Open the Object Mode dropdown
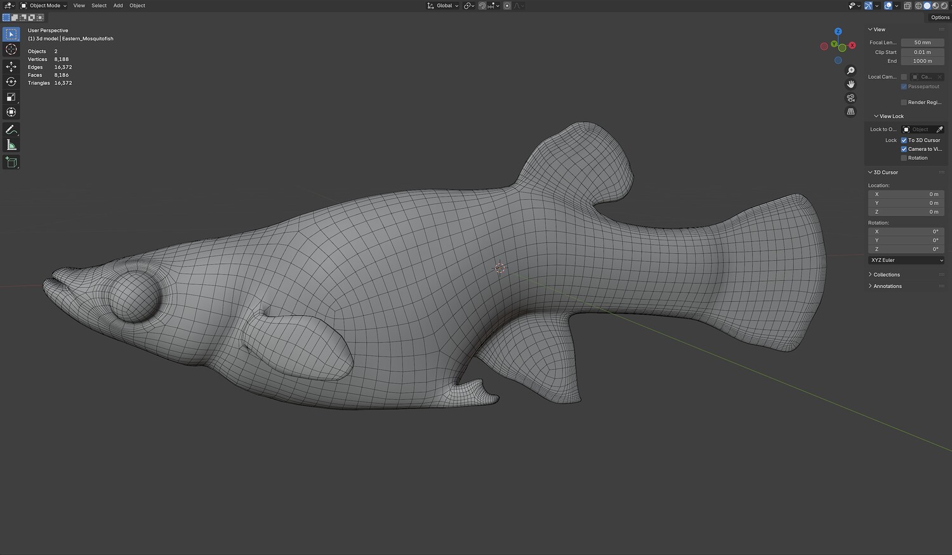952x555 pixels. tap(44, 6)
